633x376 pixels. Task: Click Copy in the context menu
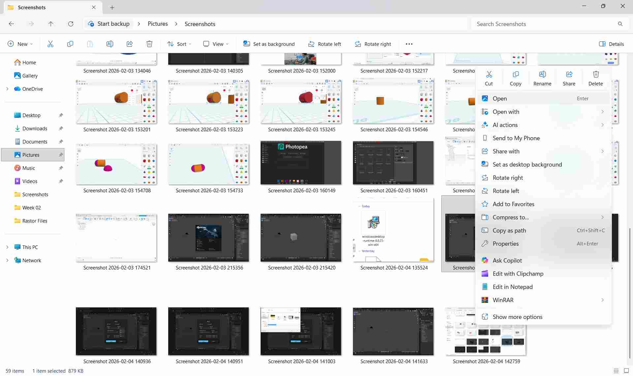click(516, 78)
